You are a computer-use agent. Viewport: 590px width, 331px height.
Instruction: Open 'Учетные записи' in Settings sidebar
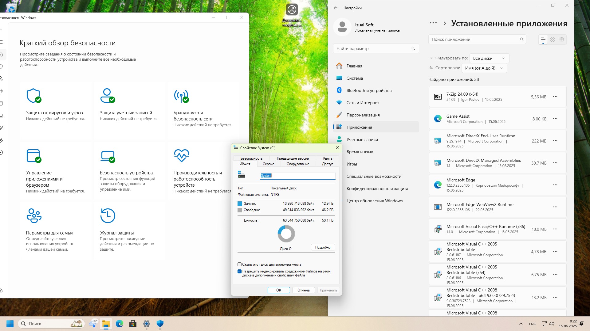click(376, 139)
